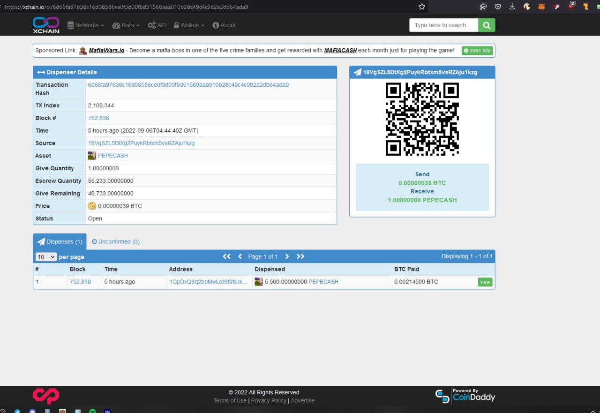
Task: Click the PEPECASH icon in Asset row
Action: click(92, 156)
